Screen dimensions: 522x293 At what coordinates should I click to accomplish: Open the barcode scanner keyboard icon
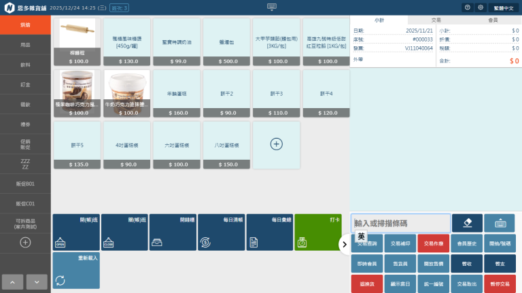pos(500,223)
